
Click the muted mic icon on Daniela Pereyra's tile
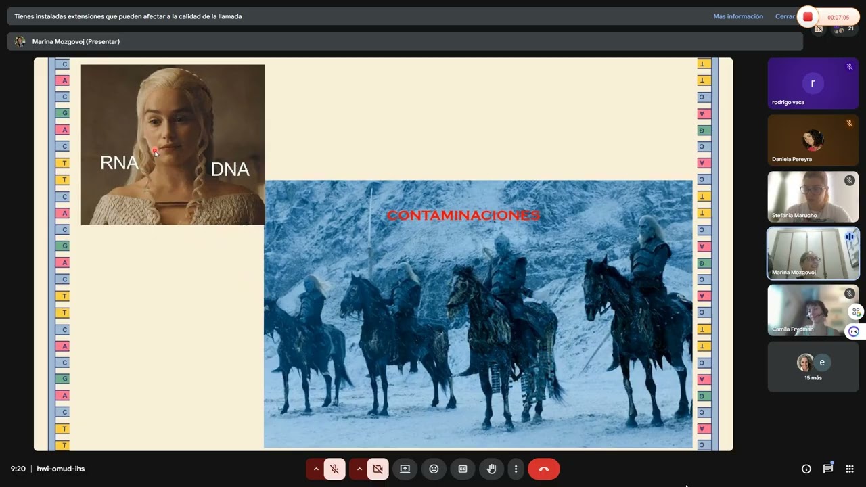click(850, 124)
